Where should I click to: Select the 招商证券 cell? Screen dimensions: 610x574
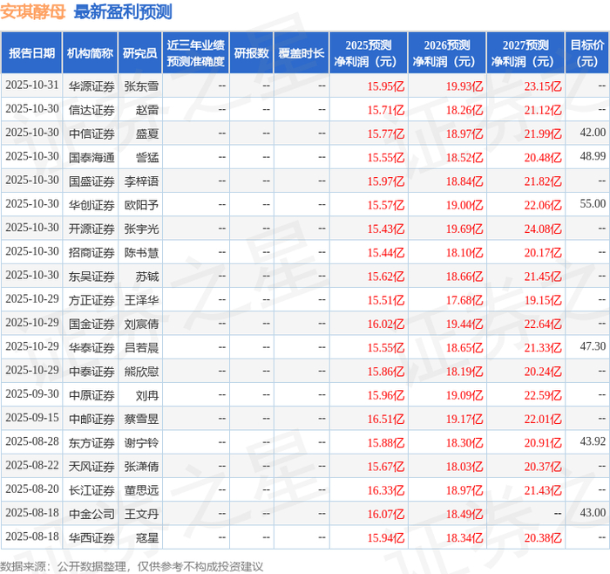pyautogui.click(x=91, y=252)
